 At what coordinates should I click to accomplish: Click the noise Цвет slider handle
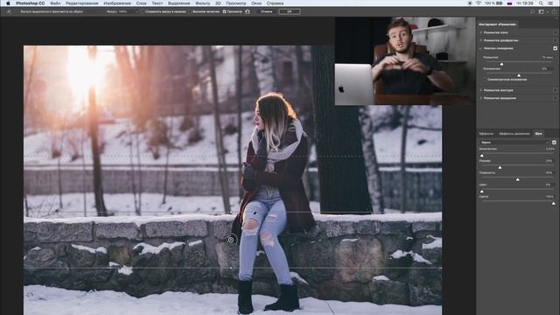(482, 192)
